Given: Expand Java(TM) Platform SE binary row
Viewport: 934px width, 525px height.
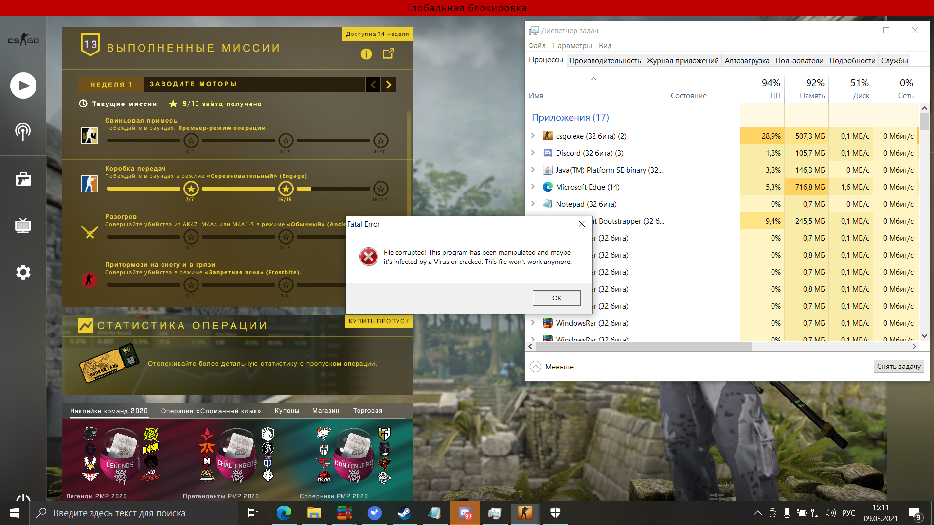Looking at the screenshot, I should click(533, 170).
